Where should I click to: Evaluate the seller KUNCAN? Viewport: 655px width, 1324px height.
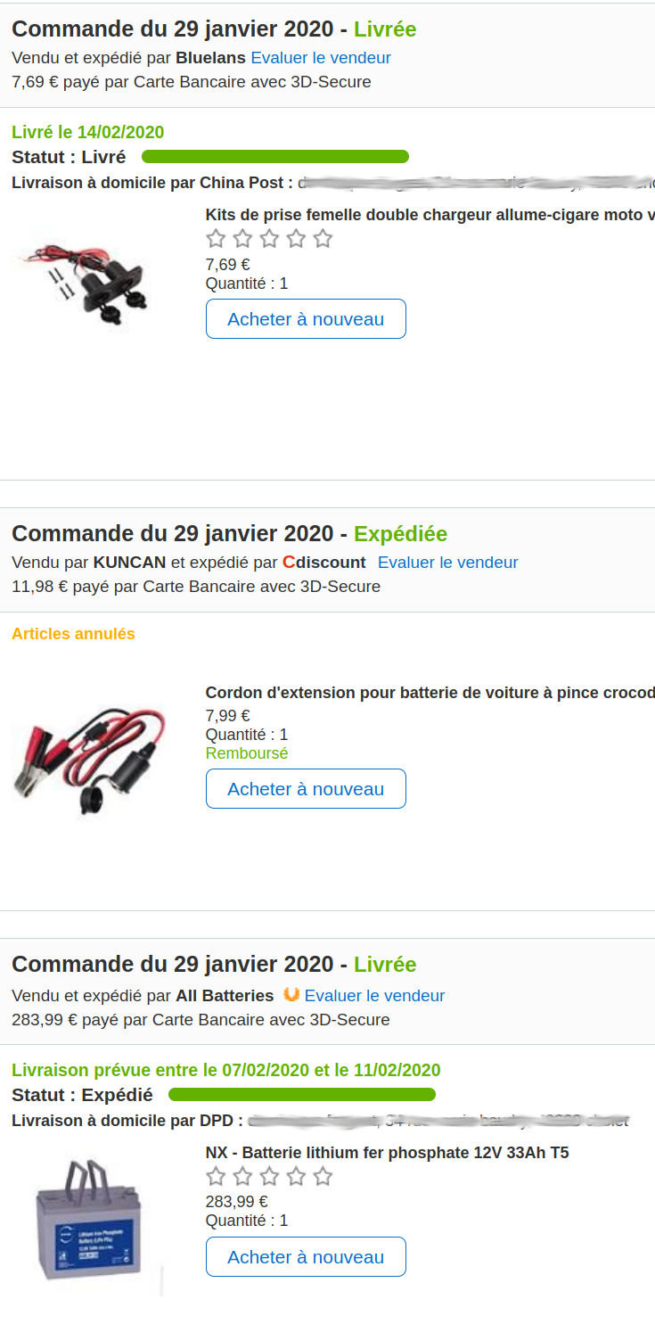pos(447,563)
